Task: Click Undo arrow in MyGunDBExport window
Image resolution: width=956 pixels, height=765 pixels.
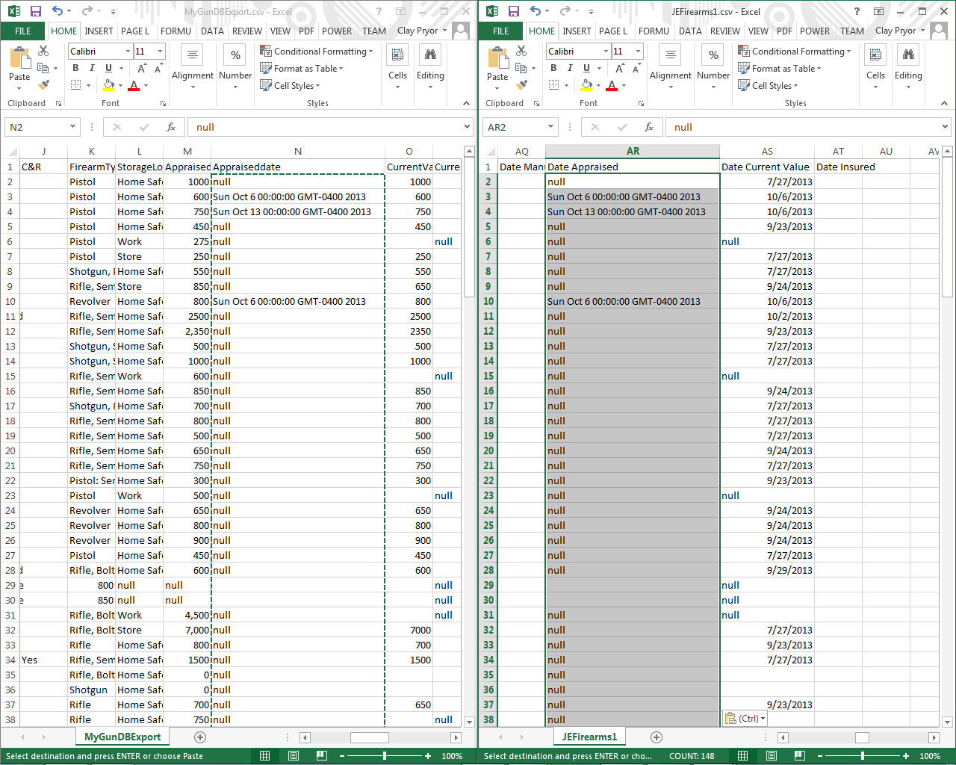Action: click(57, 11)
